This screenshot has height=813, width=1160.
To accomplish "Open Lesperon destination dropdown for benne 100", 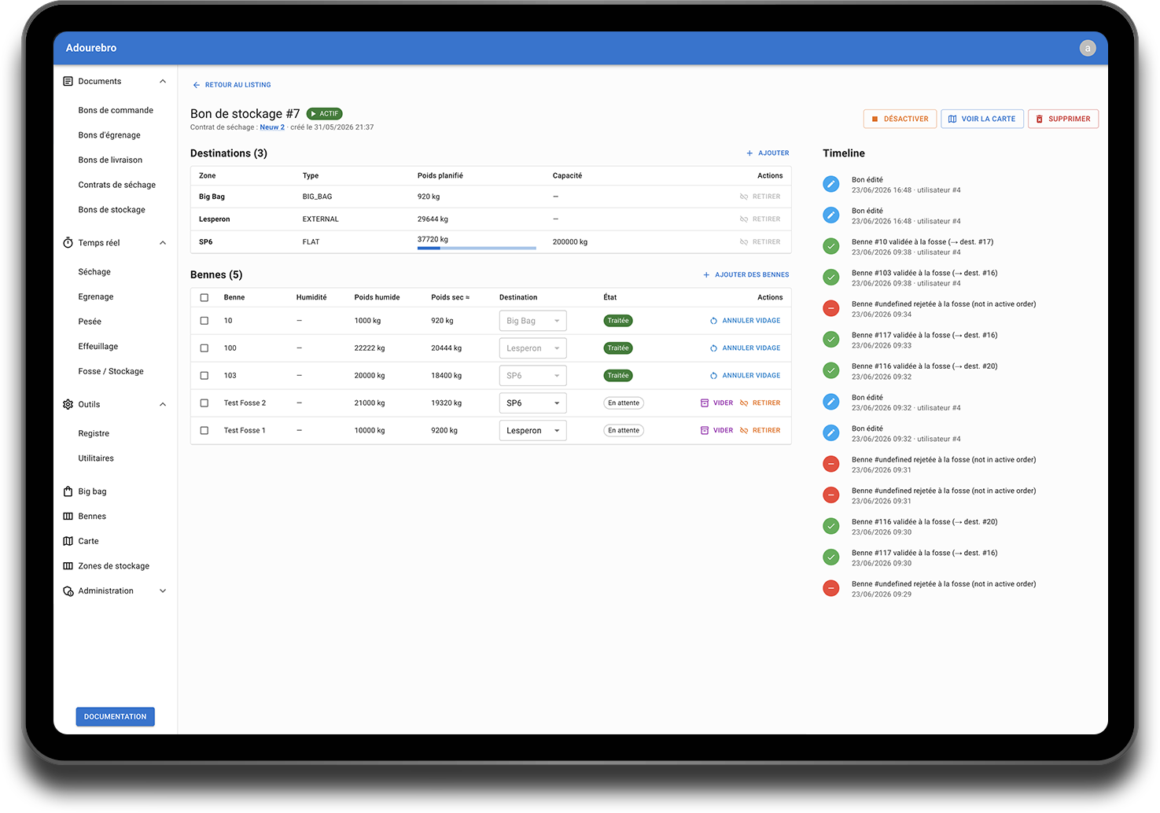I will [x=533, y=348].
